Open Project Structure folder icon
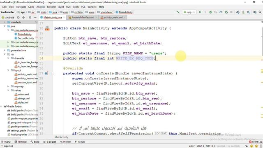Screen dimensions: 263x148 tap(255, 12)
